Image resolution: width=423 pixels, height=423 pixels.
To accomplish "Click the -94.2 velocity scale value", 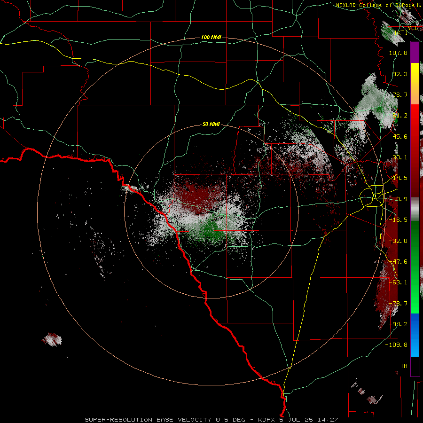I will (398, 324).
